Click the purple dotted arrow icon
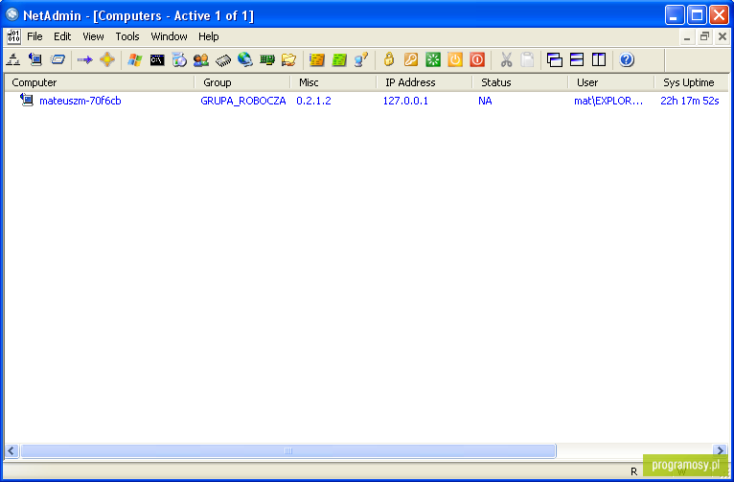Image resolution: width=734 pixels, height=482 pixels. coord(85,60)
